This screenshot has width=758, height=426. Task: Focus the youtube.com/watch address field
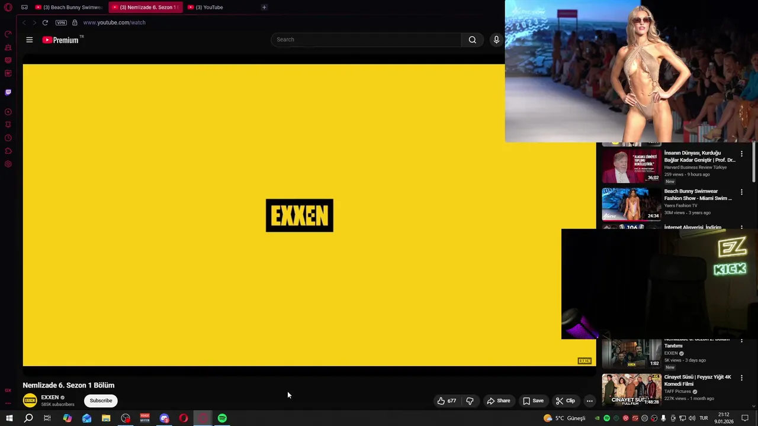114,22
